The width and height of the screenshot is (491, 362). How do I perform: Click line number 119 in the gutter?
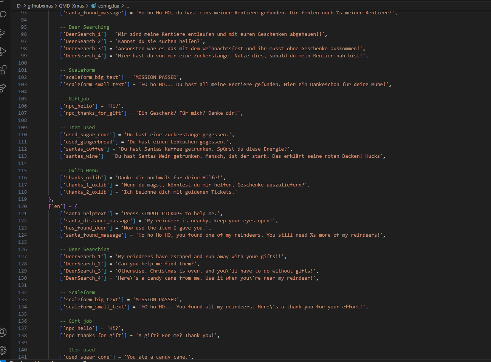pos(22,199)
